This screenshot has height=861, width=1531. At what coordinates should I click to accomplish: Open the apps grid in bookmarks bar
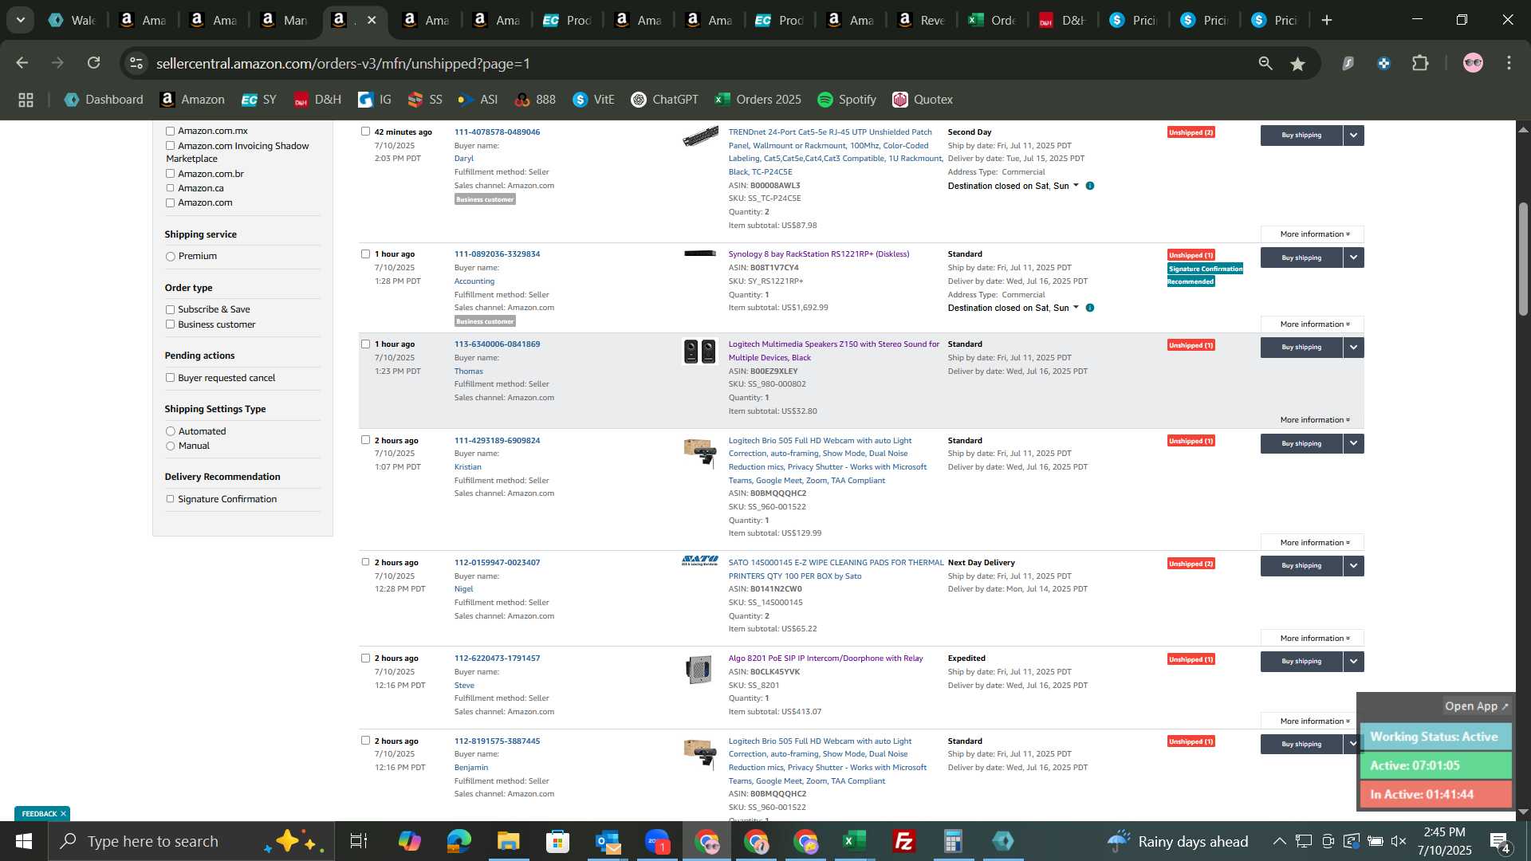(x=26, y=100)
